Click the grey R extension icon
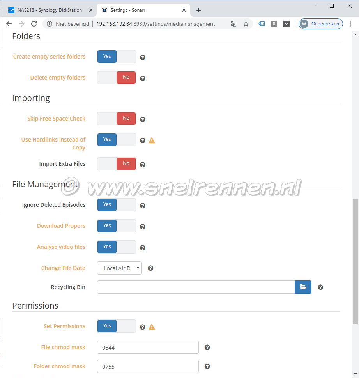This screenshot has width=359, height=378. (x=274, y=24)
